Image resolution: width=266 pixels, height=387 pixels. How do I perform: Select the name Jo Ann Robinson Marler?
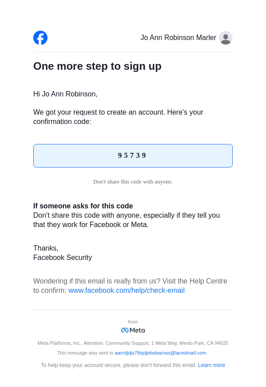[178, 38]
